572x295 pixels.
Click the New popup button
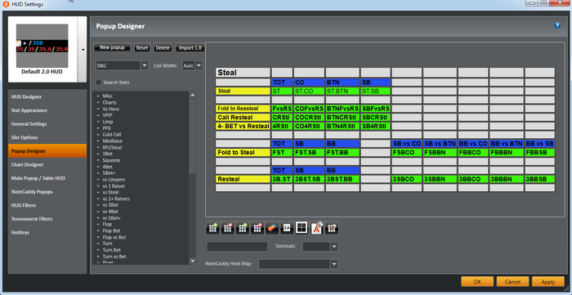point(112,47)
